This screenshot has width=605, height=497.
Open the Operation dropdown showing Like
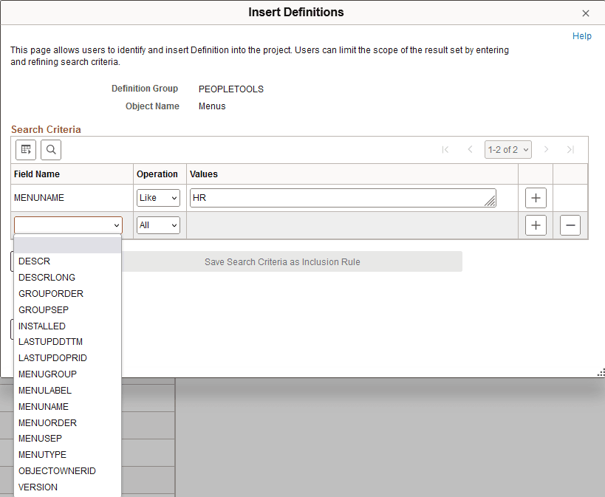coord(158,197)
